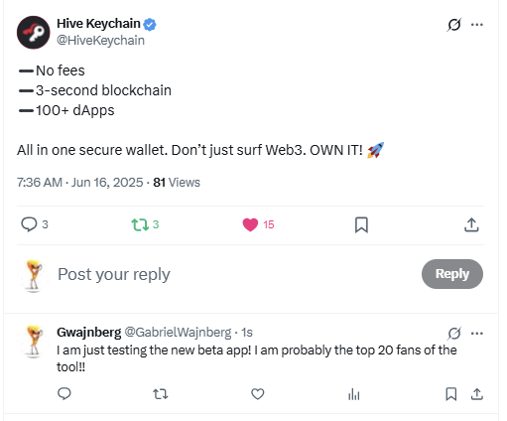Open more options on Hive Keychain post
The width and height of the screenshot is (507, 421).
[x=477, y=25]
